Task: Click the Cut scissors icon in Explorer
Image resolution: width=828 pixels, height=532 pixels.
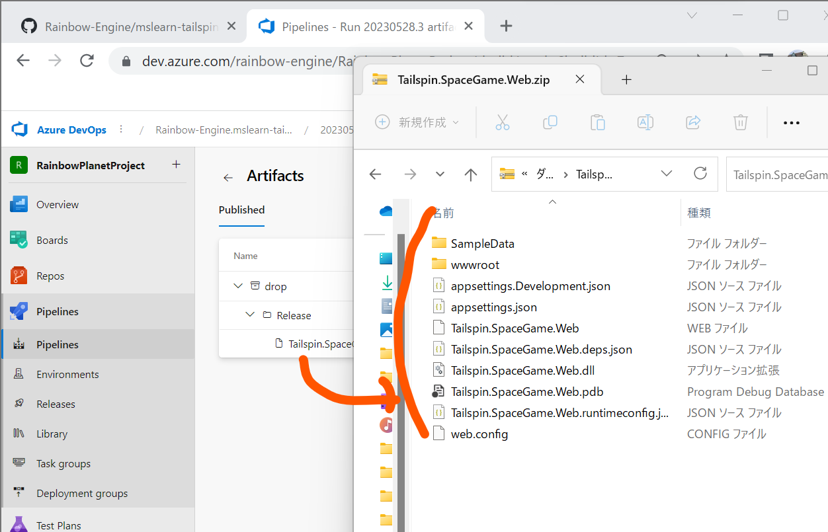Action: (x=503, y=122)
